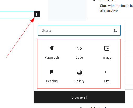Screen dimensions: 133x108
Task: Click the Search blocks input field
Action: (x=79, y=30)
